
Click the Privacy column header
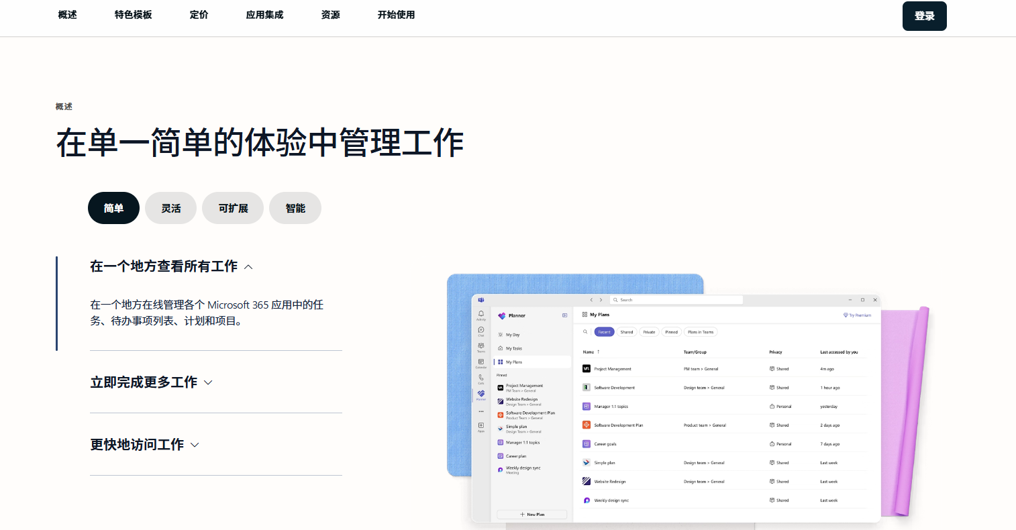[x=776, y=352]
